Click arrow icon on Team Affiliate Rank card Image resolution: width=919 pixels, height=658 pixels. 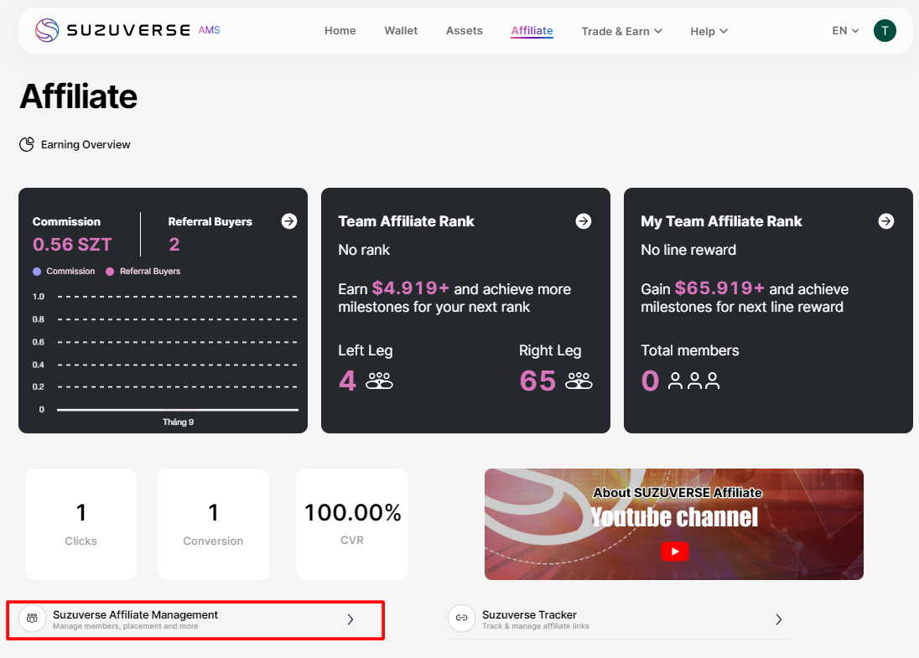click(584, 221)
